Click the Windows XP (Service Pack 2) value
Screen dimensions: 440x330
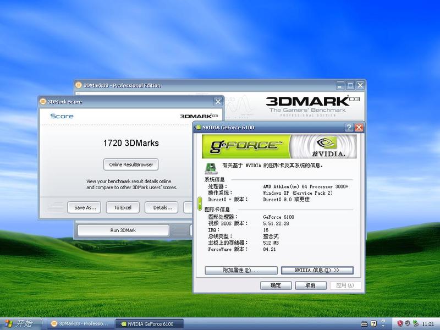click(298, 193)
